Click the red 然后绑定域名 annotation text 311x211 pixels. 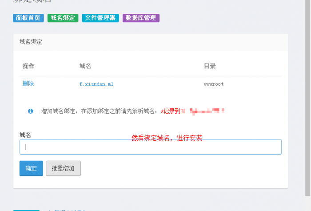coord(167,138)
